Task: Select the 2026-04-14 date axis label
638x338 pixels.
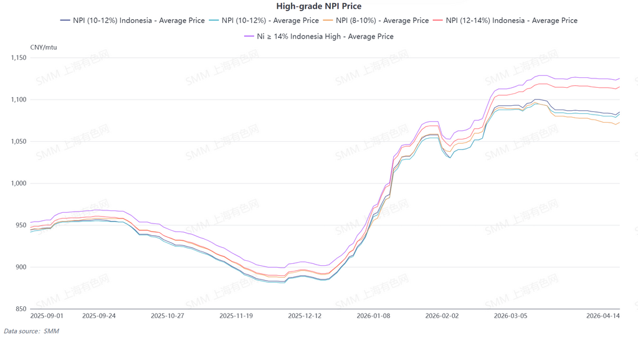Action: 603,316
